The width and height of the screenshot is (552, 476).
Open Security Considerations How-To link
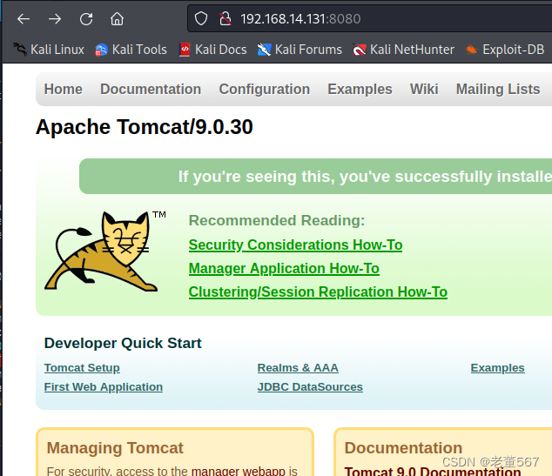point(295,245)
